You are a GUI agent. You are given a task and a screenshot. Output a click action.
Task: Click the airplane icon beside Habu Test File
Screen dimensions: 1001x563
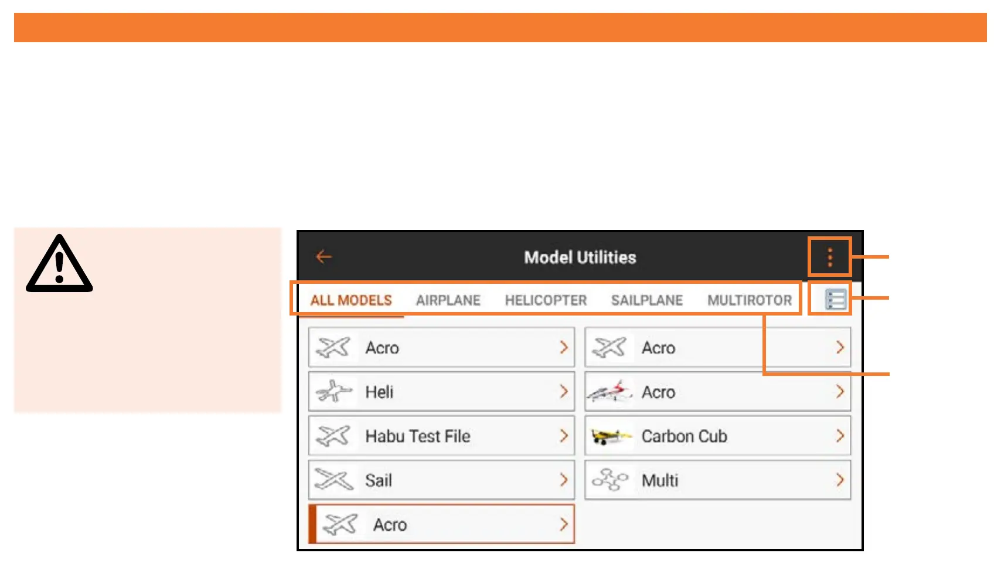[x=333, y=436]
